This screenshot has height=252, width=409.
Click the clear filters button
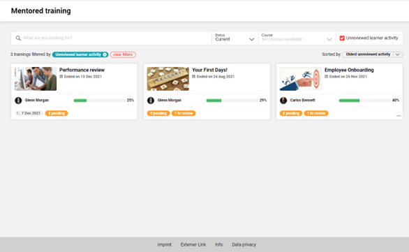pos(123,54)
